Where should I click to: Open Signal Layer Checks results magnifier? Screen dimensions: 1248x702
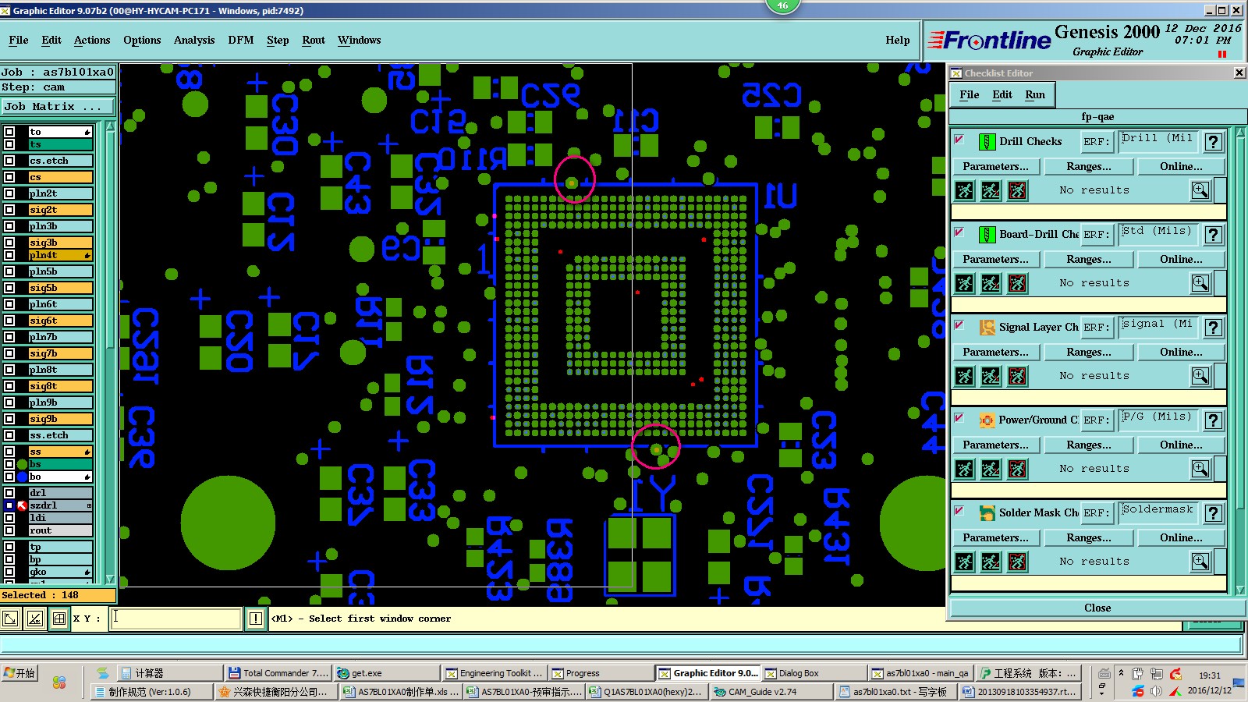click(1200, 376)
